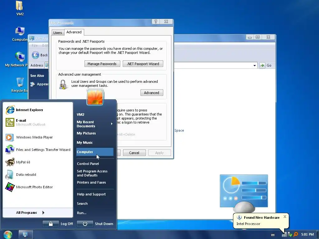Image resolution: width=319 pixels, height=239 pixels.
Task: Dismiss the Found New Hardware balloon
Action: tap(285, 217)
